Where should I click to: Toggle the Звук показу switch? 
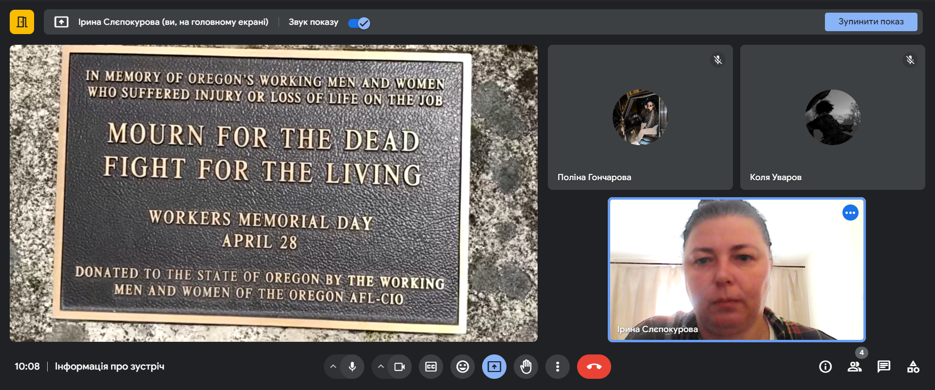pyautogui.click(x=359, y=23)
